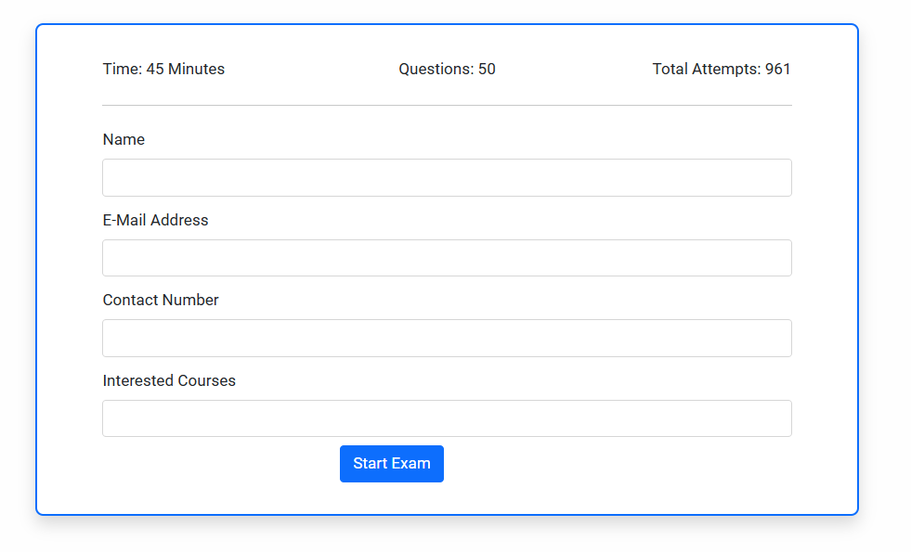Viewport: 911px width, 552px height.
Task: Click the "Interested Courses" field label
Action: coord(169,380)
